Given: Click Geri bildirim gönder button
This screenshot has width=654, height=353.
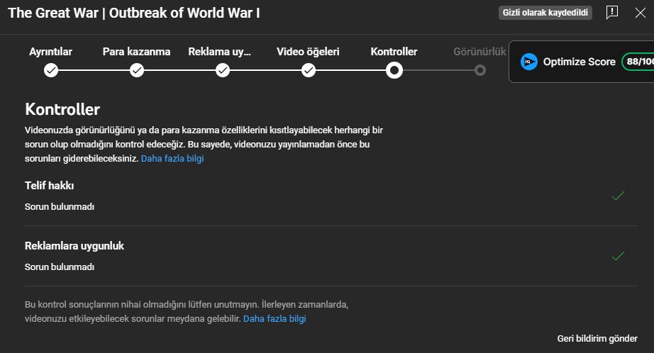Looking at the screenshot, I should [x=597, y=338].
